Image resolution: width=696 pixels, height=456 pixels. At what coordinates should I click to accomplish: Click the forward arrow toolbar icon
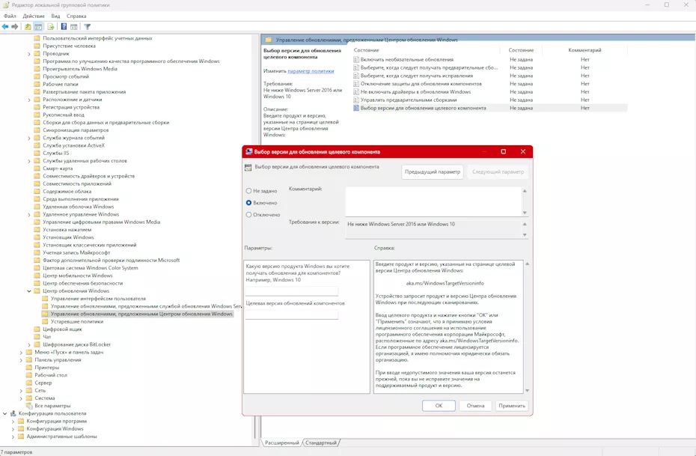(14, 27)
